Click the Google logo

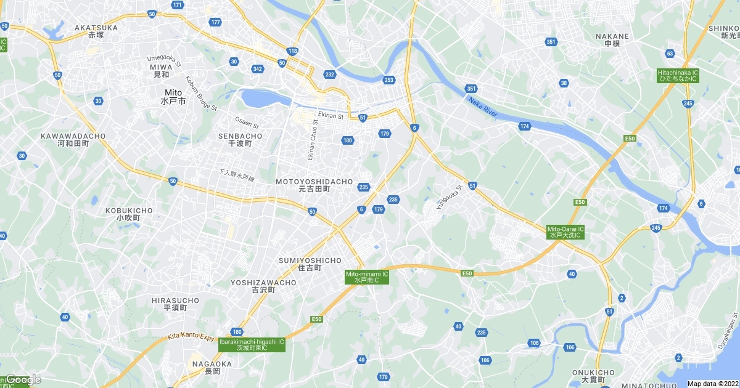pos(23,379)
